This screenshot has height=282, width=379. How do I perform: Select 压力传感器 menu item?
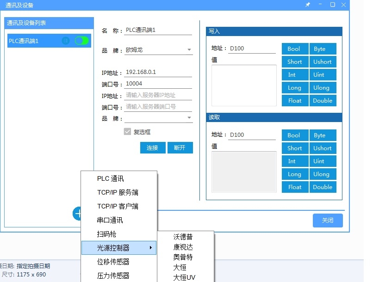tap(113, 276)
